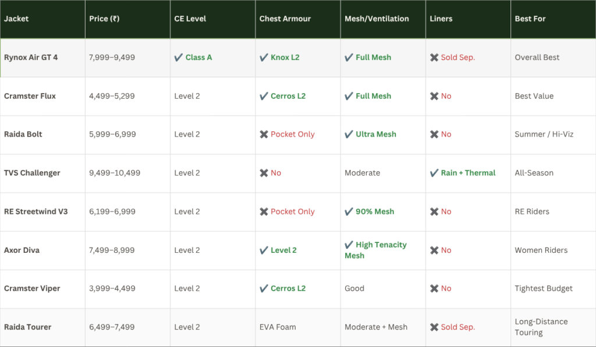
Task: Click the 'Best Value' cell
Action: click(x=534, y=96)
